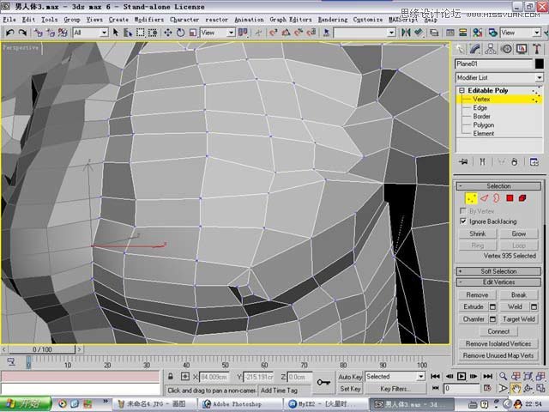
Task: Expand the Soft Selection rollout
Action: pos(499,271)
